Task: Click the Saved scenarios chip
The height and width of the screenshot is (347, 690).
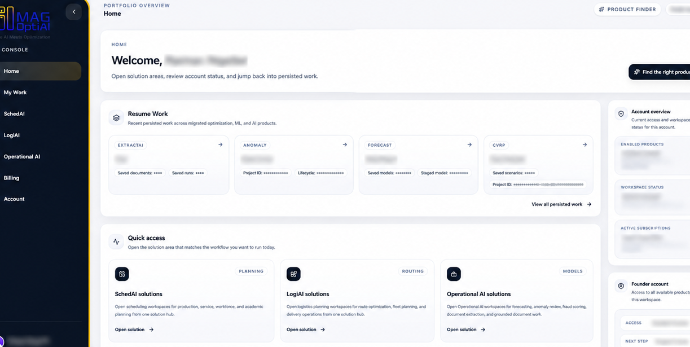Action: tap(513, 173)
